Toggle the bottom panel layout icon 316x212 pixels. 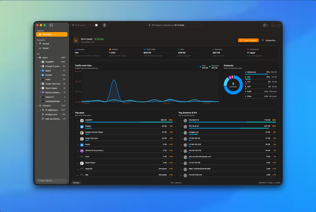point(273,25)
